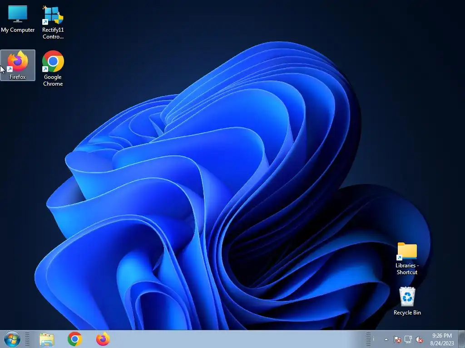Open the Windows Start menu orb
This screenshot has height=348, width=465.
(12, 339)
